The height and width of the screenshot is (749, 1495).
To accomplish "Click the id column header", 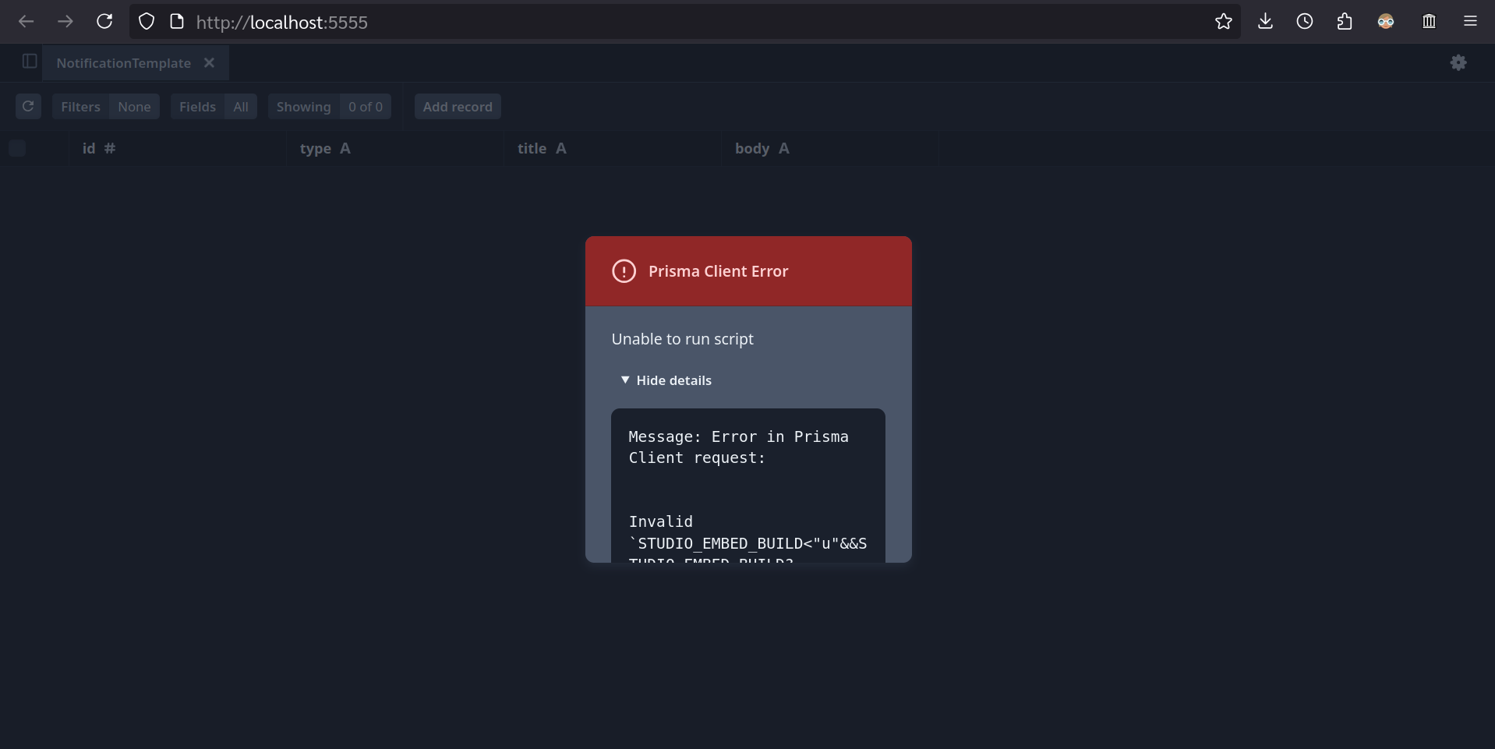I will pyautogui.click(x=177, y=148).
